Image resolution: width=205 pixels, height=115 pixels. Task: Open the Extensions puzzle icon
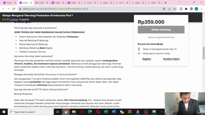186,9
